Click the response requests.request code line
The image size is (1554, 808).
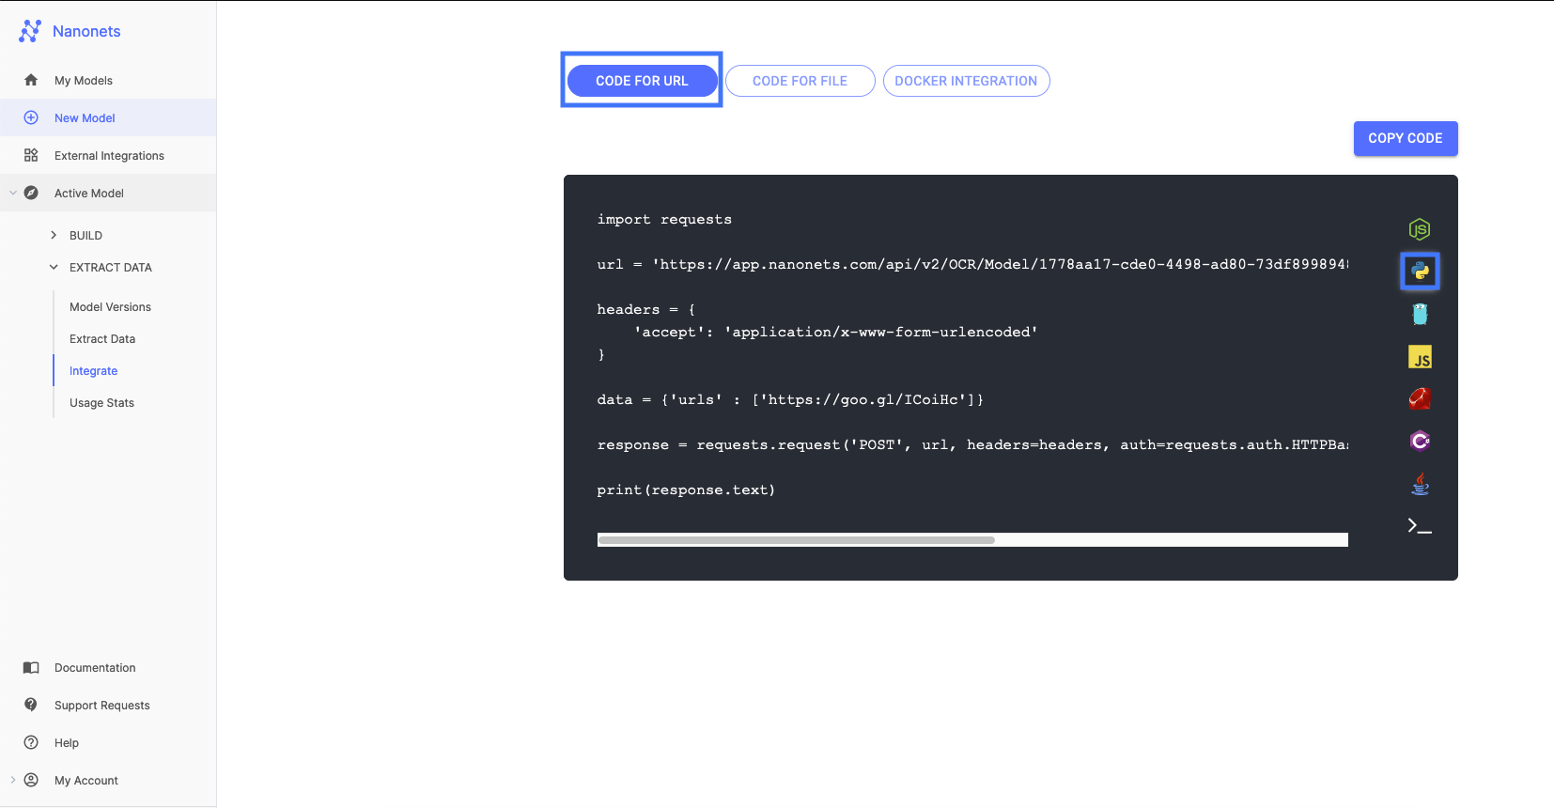click(972, 444)
